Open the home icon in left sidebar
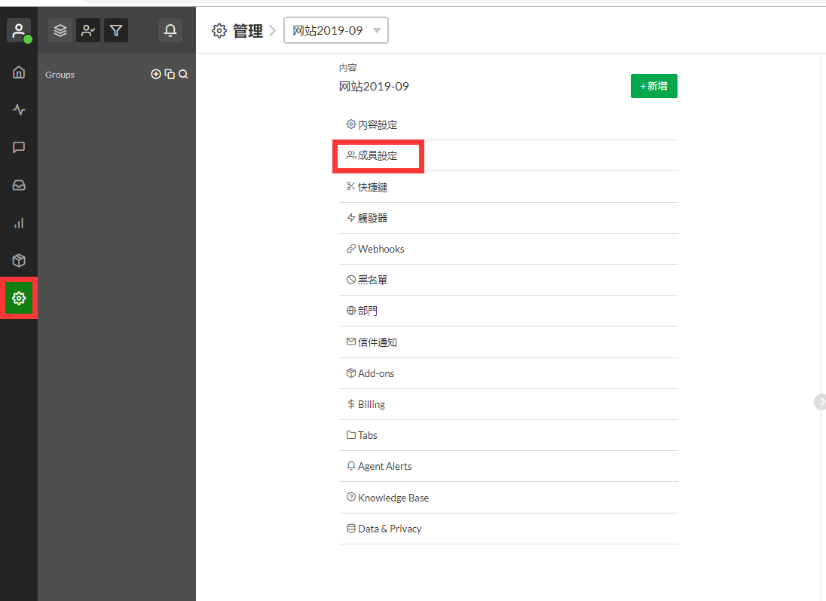 [x=19, y=72]
